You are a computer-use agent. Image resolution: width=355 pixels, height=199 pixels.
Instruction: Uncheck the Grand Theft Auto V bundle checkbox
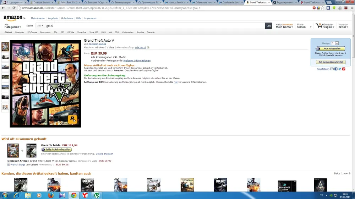[x=9, y=161]
